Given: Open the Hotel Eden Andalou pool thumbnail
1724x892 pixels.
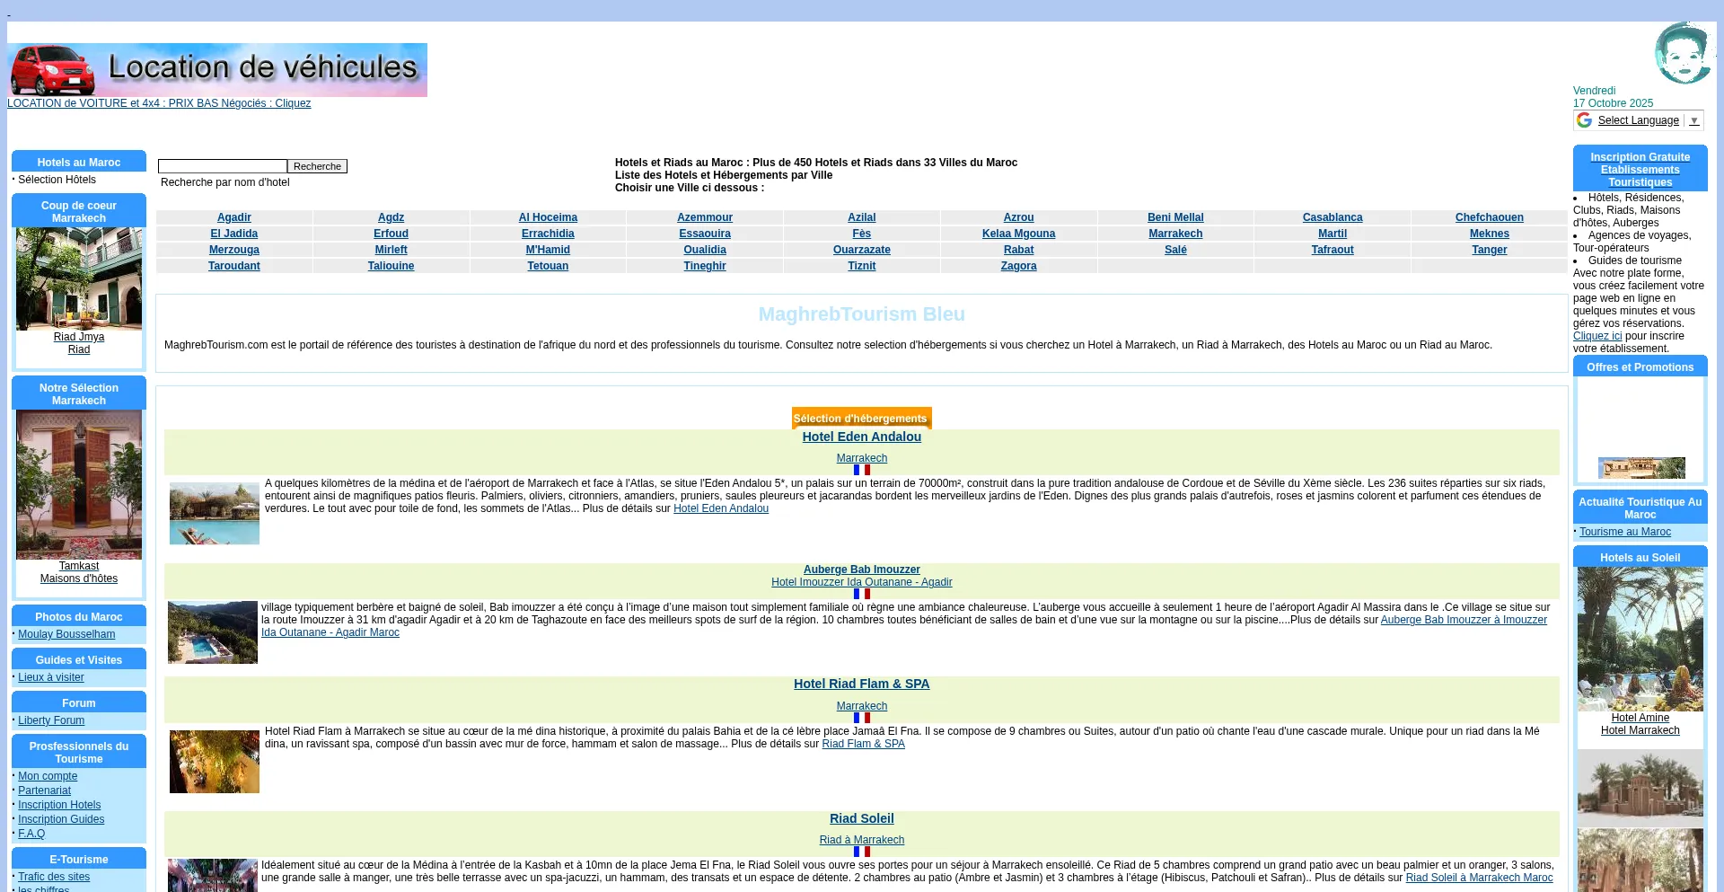Looking at the screenshot, I should click(x=215, y=514).
